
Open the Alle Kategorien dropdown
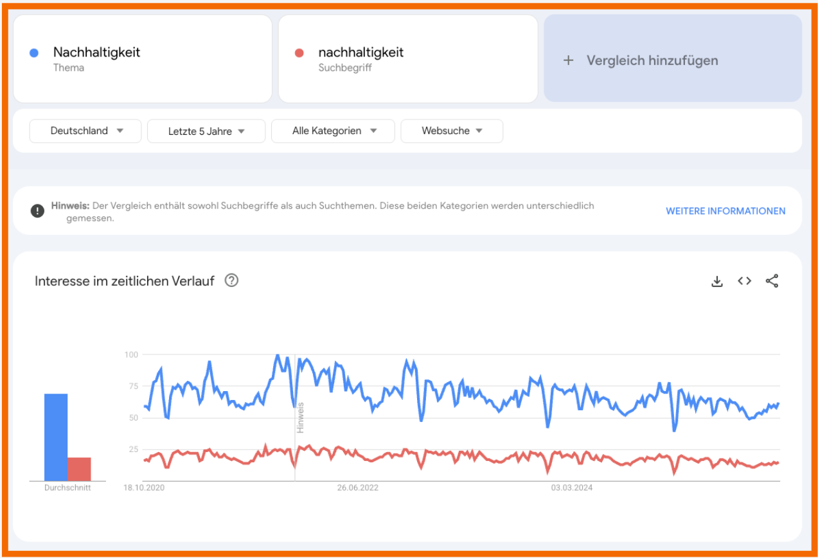[x=333, y=131]
